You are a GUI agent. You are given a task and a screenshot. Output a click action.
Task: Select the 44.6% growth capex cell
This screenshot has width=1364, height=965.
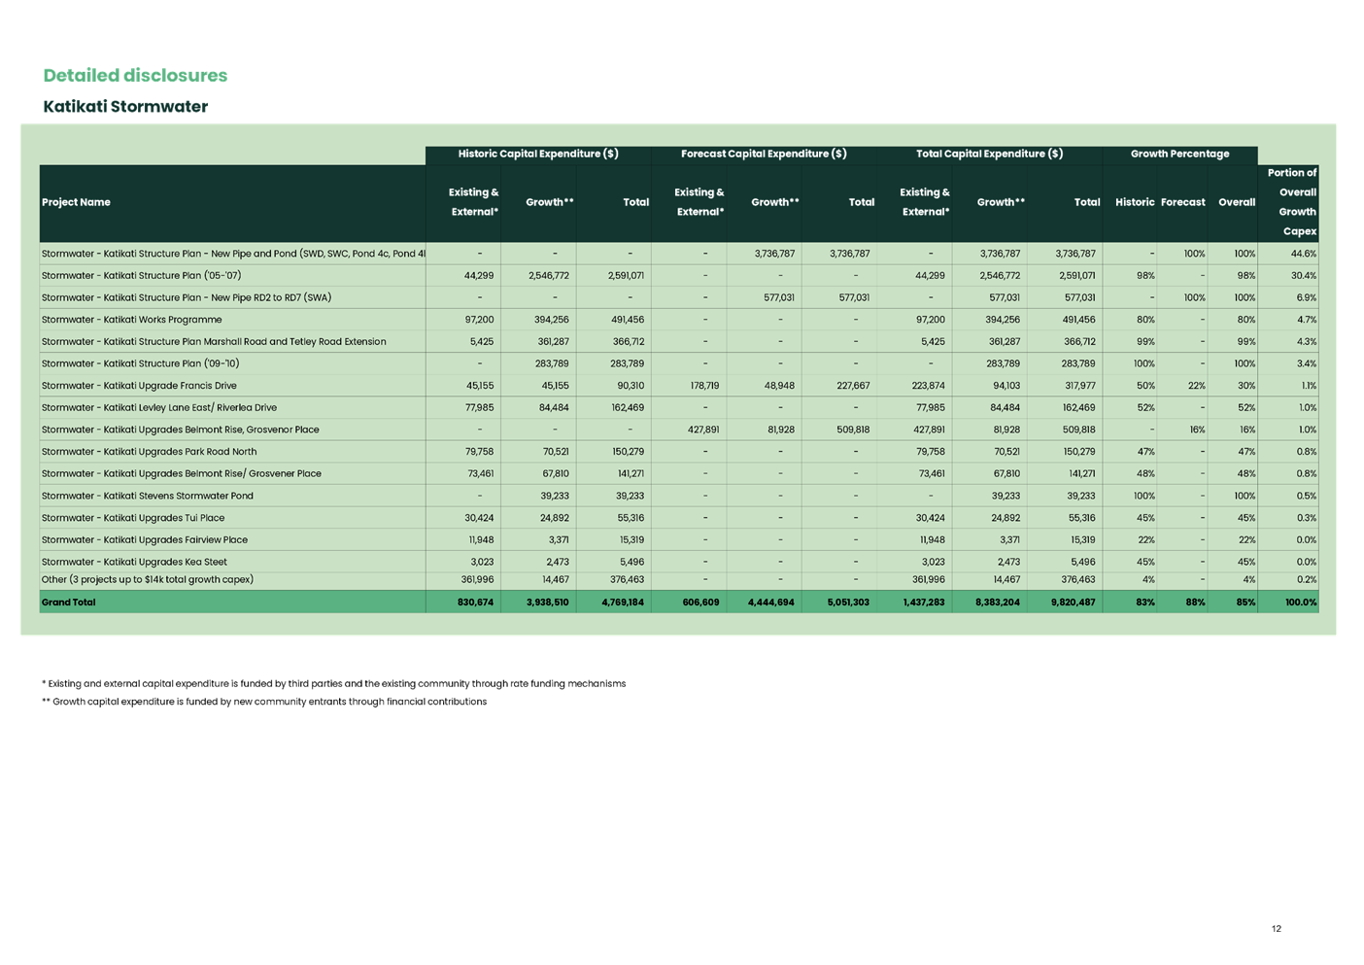click(1303, 254)
